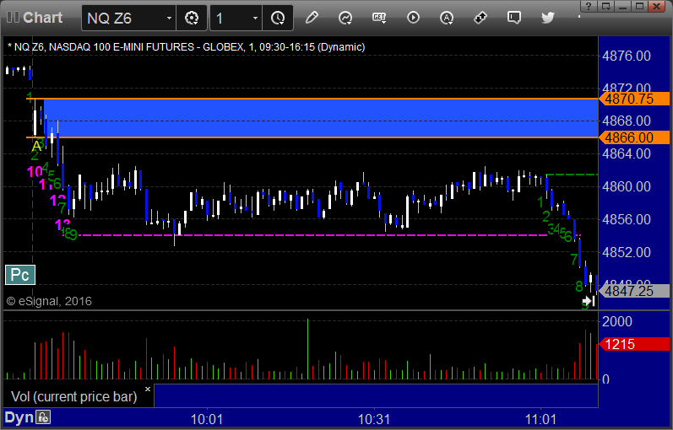Open the time template clock menu
Screen dimensions: 673x430
(x=278, y=18)
